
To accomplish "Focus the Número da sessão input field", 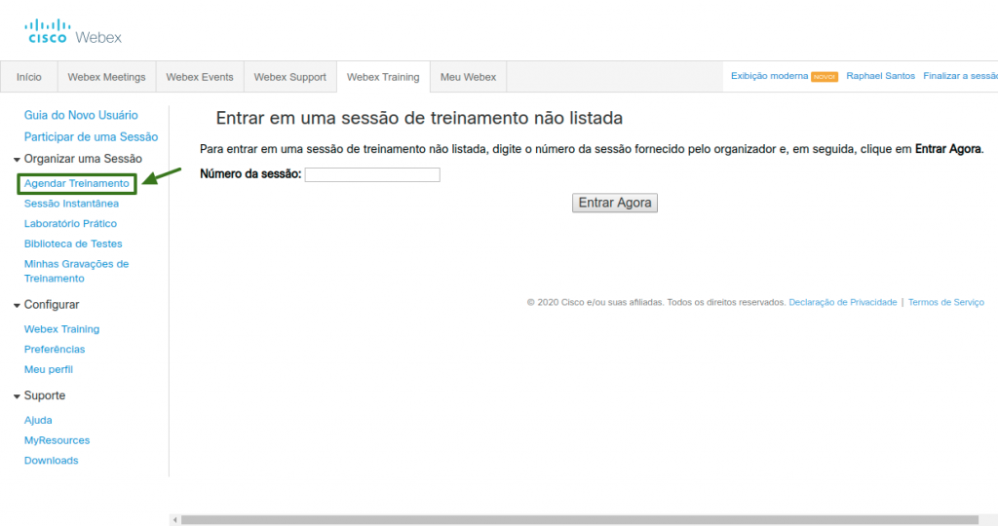I will coord(372,174).
